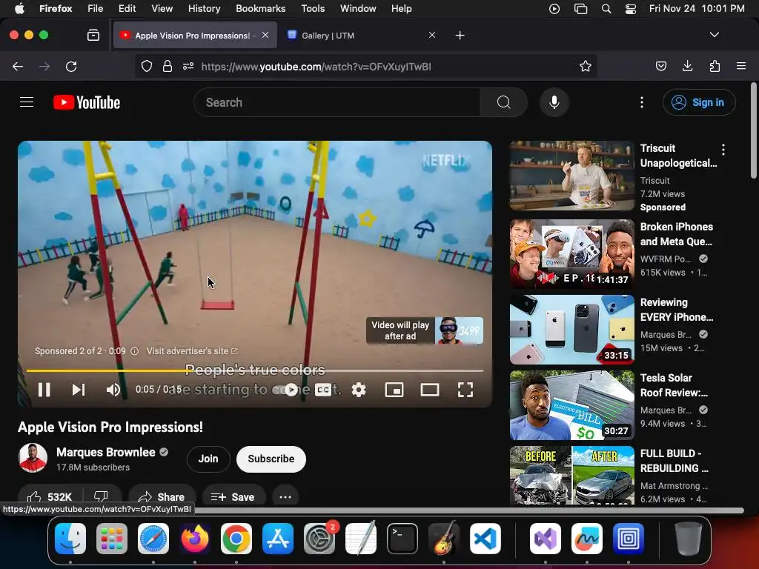This screenshot has width=759, height=569.
Task: Click the Sign in button
Action: 699,102
